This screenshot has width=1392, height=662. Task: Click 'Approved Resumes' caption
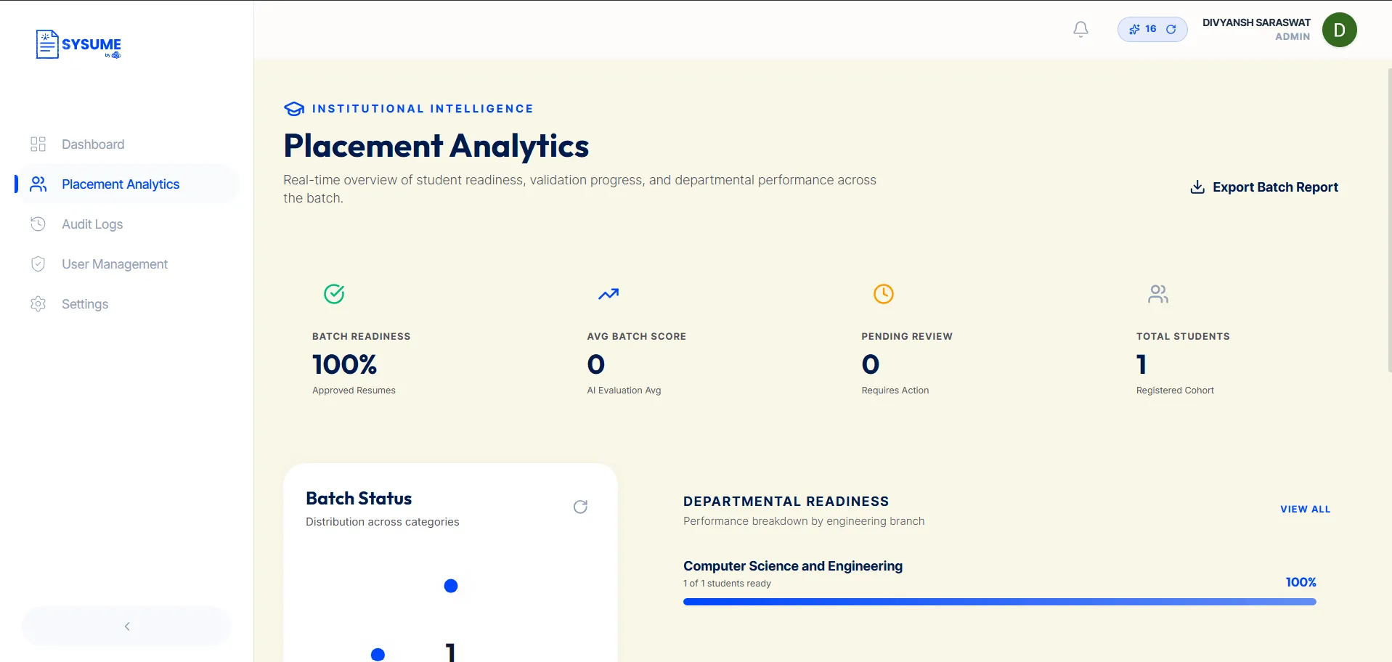pyautogui.click(x=354, y=390)
